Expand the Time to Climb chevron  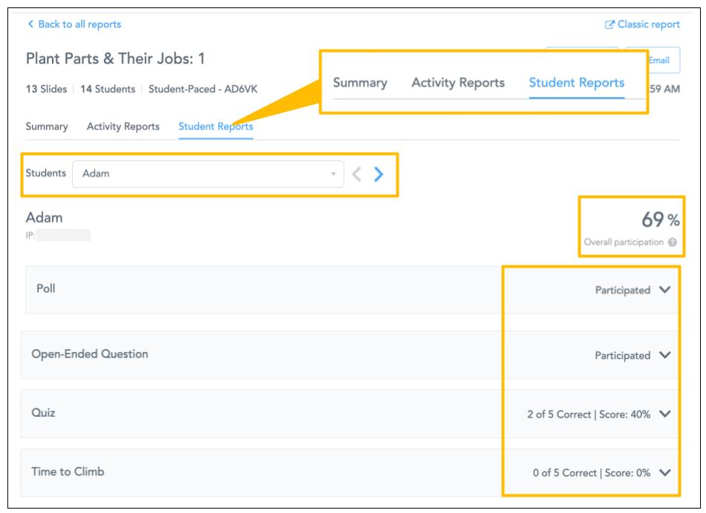pos(664,472)
